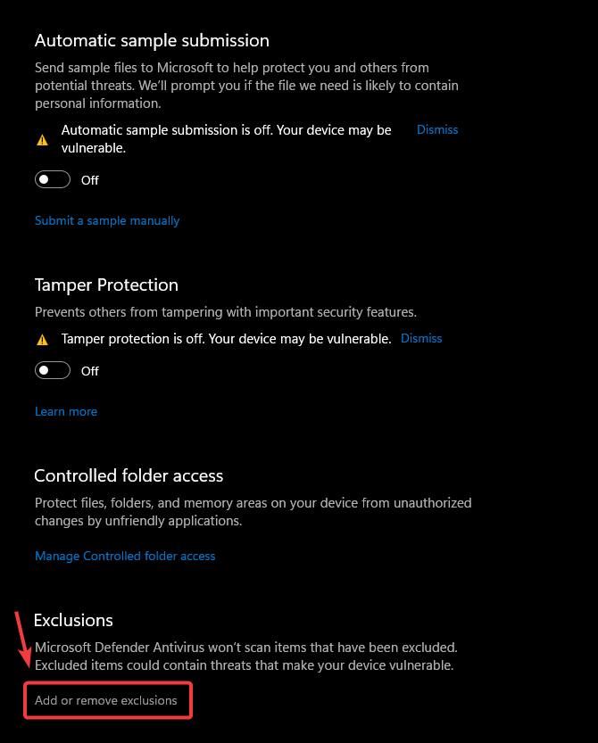Click the warning icon beside Tamper protection message

coord(41,340)
